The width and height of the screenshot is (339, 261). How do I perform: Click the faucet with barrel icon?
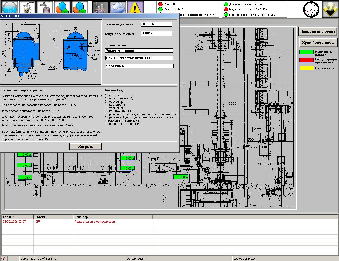point(44,7)
